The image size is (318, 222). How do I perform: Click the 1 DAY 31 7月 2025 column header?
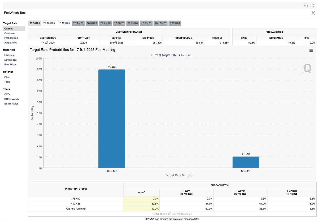(x=186, y=193)
